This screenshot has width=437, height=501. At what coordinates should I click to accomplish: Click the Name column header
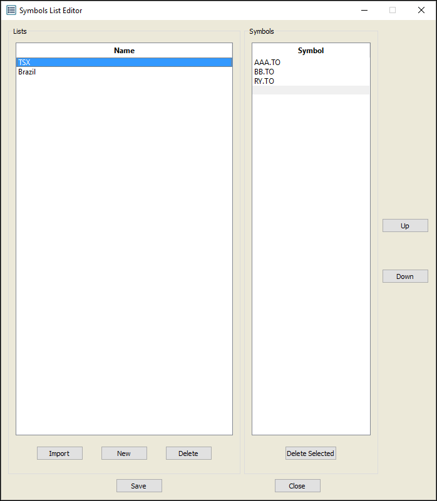124,51
